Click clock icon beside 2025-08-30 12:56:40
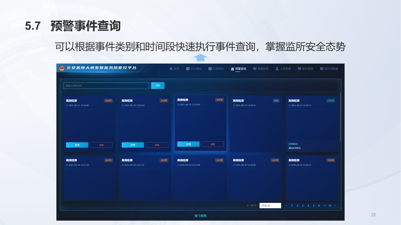The image size is (401, 225). [234, 165]
